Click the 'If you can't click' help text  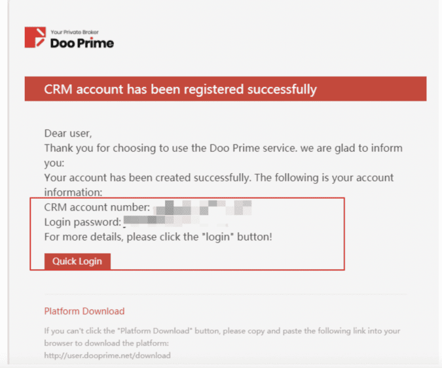pos(222,331)
